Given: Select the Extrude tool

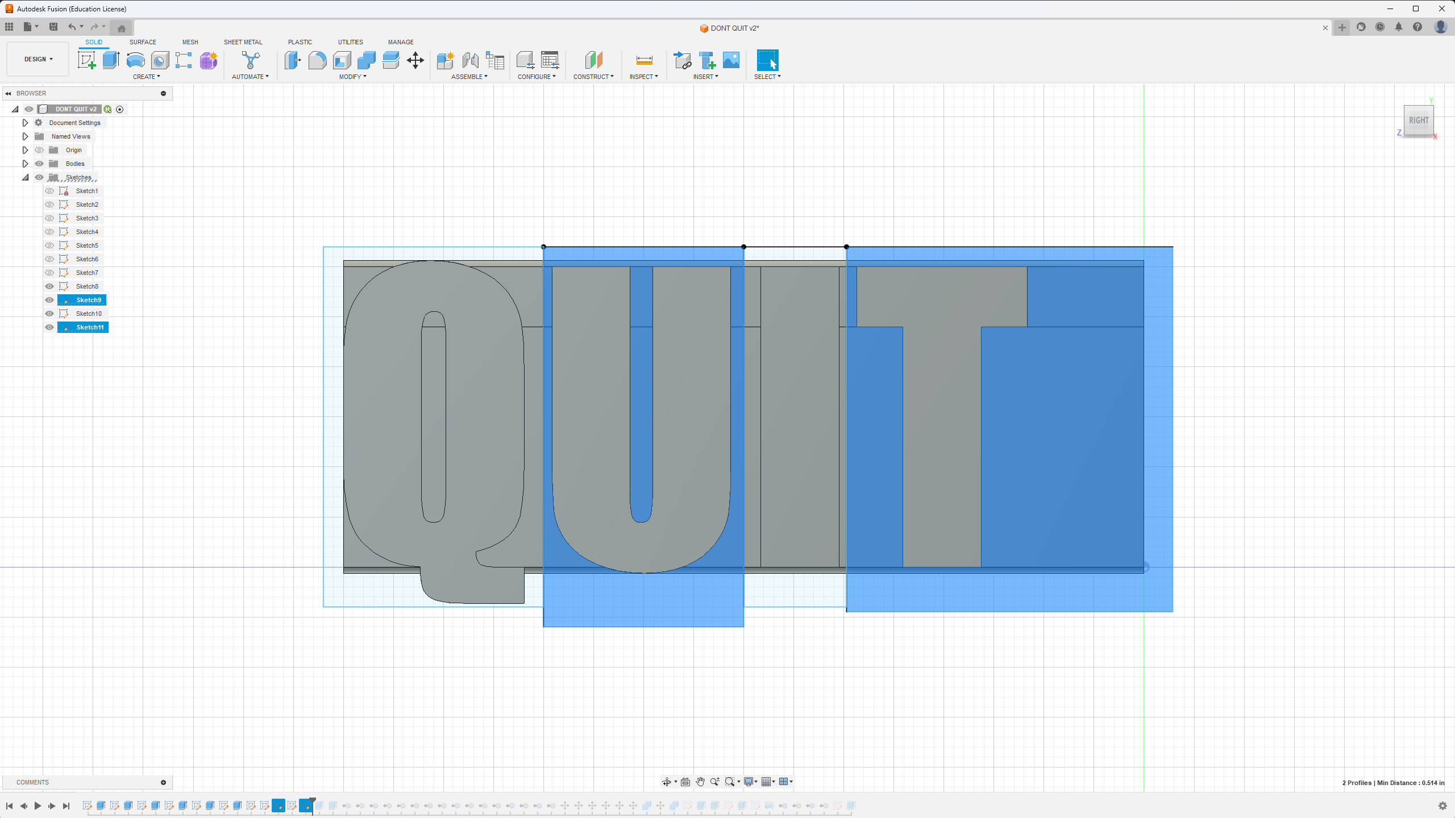Looking at the screenshot, I should (x=111, y=60).
